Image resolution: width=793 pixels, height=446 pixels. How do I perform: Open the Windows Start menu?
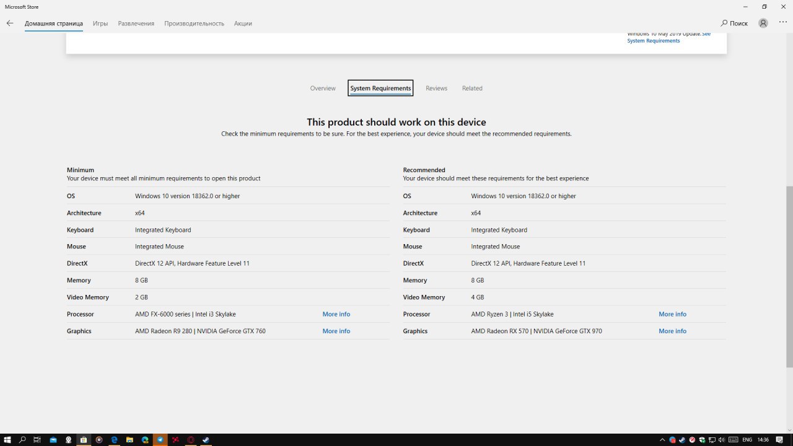7,440
